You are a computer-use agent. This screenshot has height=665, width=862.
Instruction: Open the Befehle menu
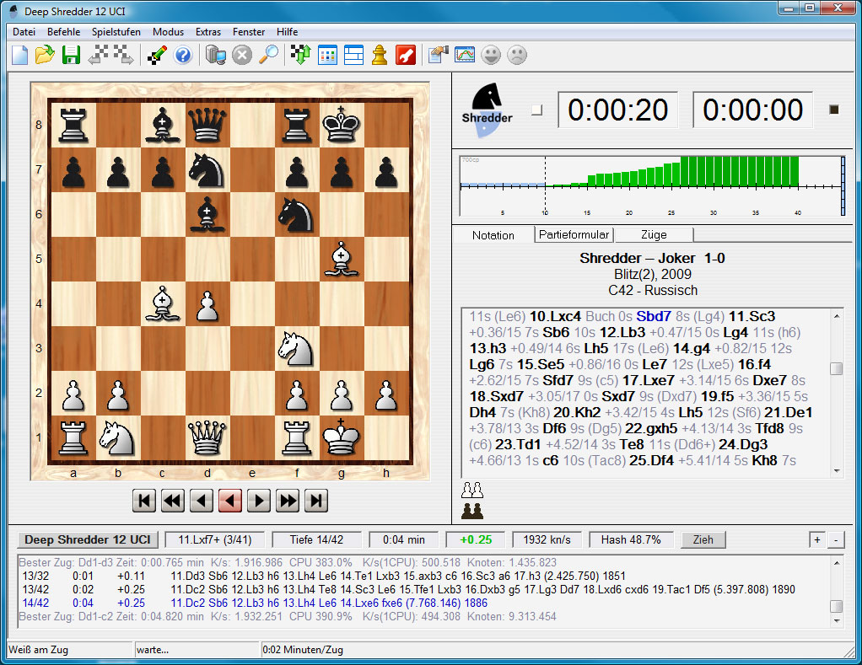pyautogui.click(x=64, y=32)
